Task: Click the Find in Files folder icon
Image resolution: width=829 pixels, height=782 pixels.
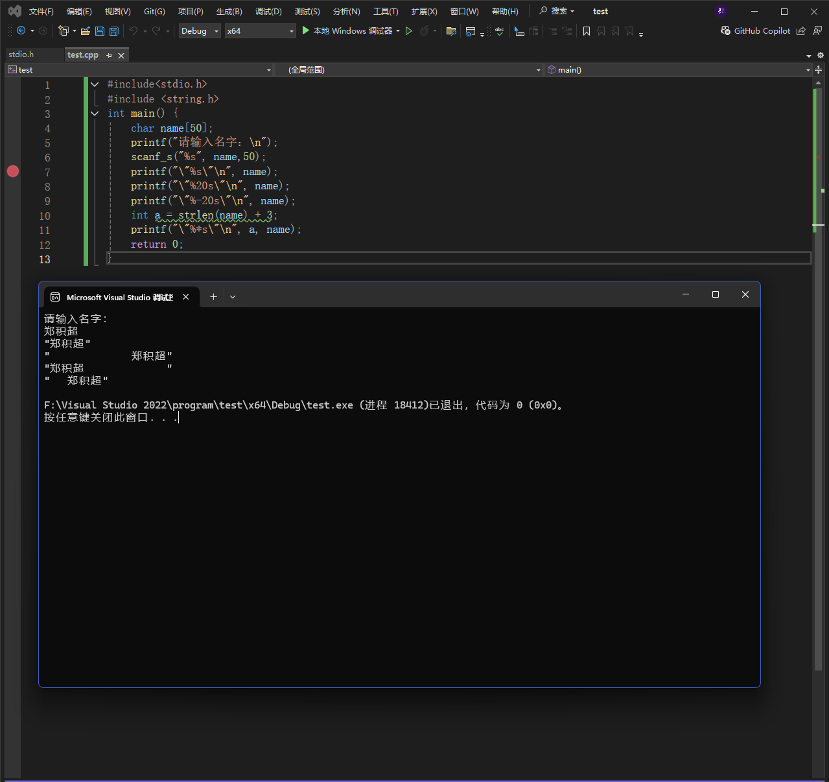Action: tap(452, 30)
